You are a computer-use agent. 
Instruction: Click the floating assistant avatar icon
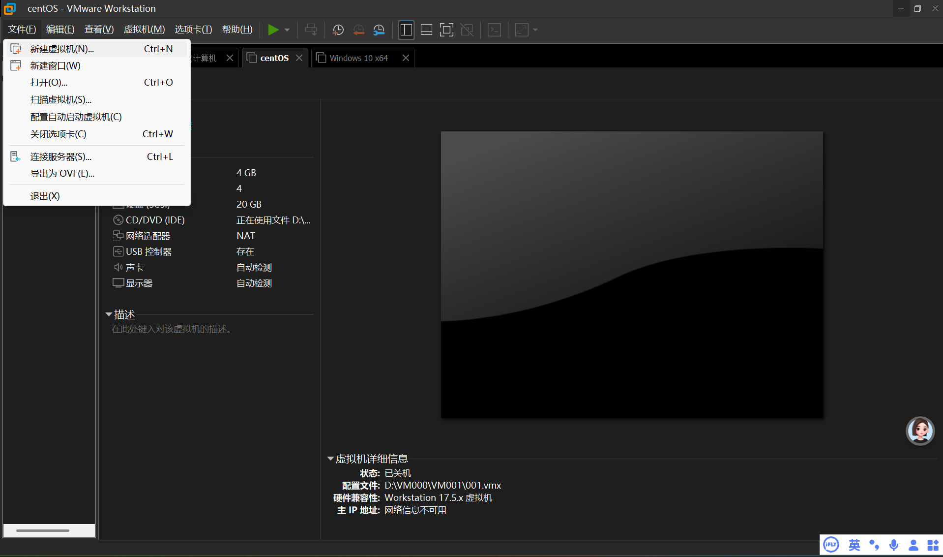920,431
